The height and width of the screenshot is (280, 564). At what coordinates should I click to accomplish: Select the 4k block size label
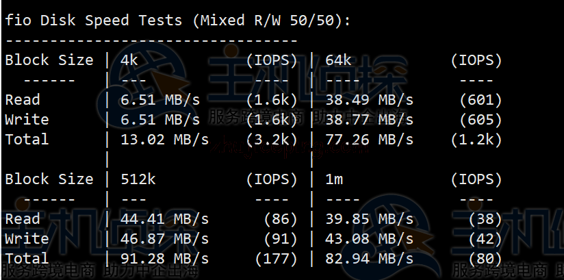coord(129,60)
